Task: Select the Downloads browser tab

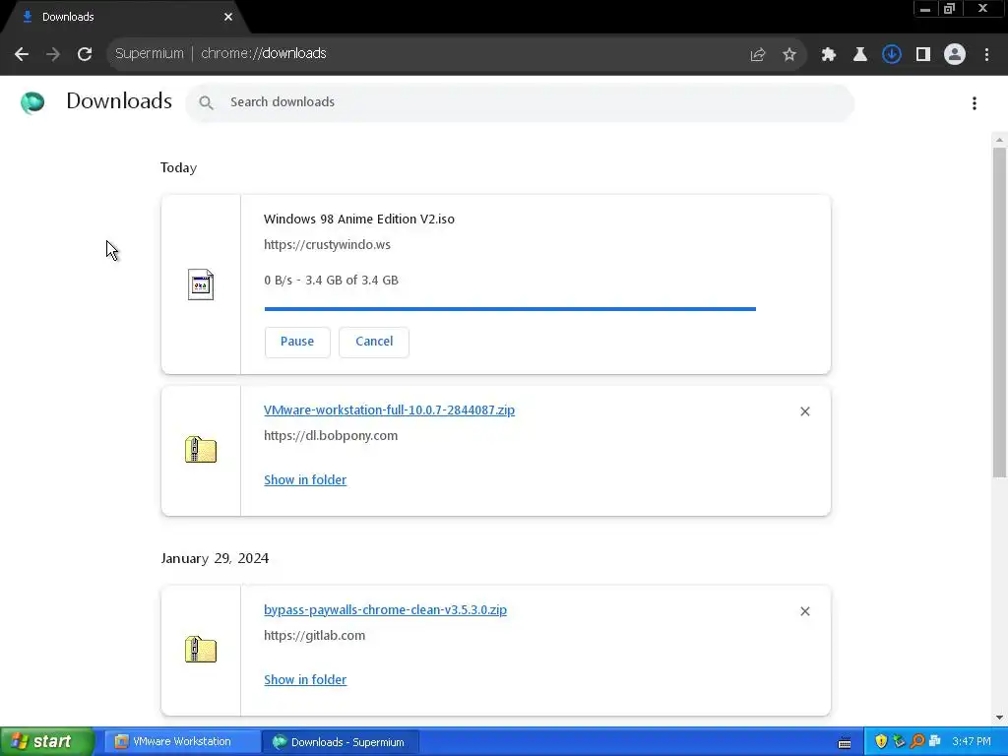Action: point(125,17)
